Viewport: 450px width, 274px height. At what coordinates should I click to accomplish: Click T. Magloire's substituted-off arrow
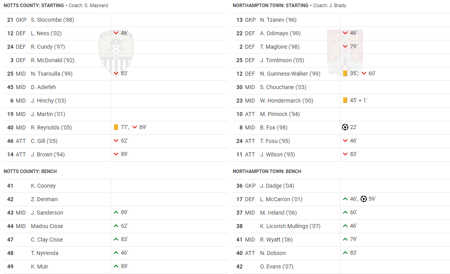pos(345,47)
